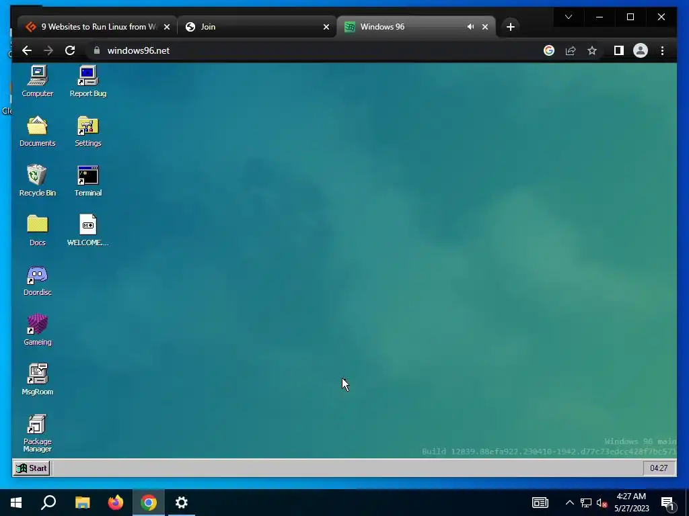This screenshot has height=516, width=689.
Task: Open the Package Manager shortcut
Action: (x=38, y=433)
